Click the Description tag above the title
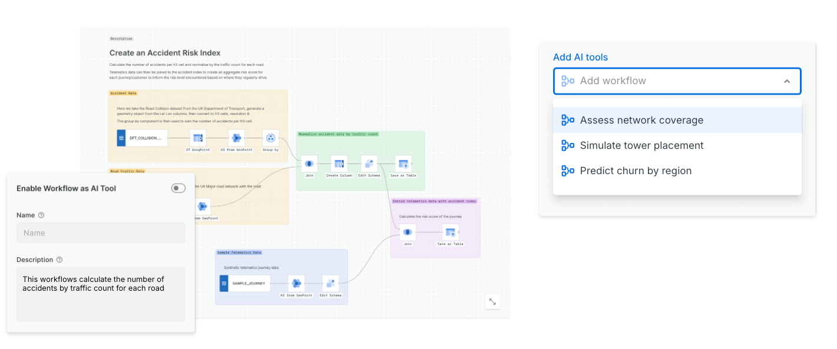Screen dimensions: 837x349 click(121, 39)
